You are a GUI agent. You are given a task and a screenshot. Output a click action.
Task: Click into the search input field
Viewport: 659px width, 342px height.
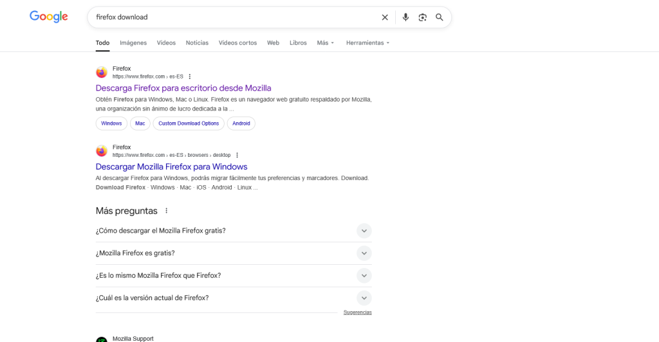pyautogui.click(x=232, y=17)
